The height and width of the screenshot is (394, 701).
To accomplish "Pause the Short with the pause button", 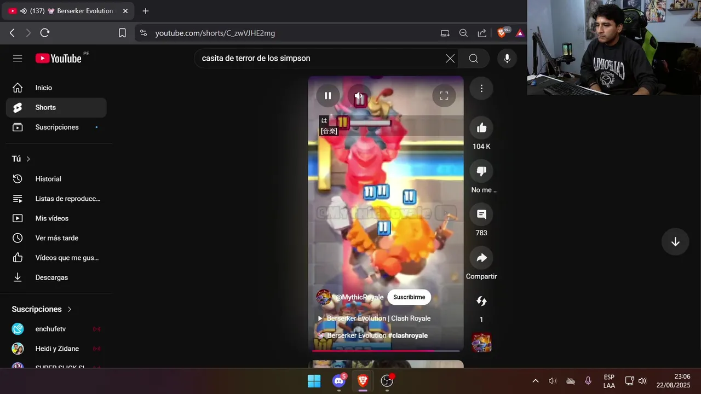I will 327,96.
